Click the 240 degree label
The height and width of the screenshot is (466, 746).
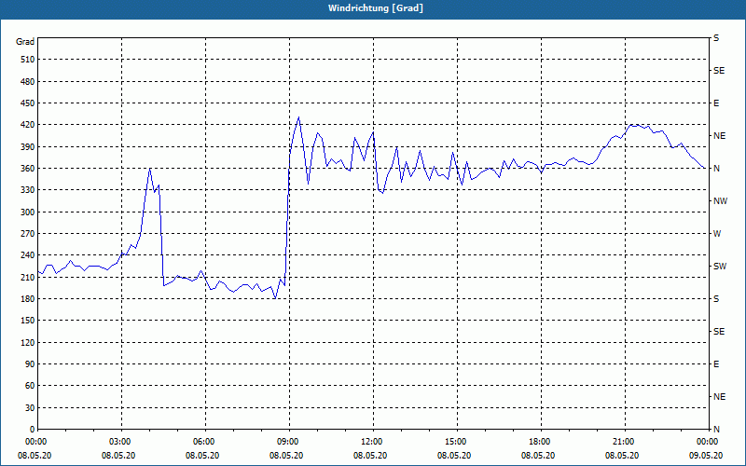(28, 255)
